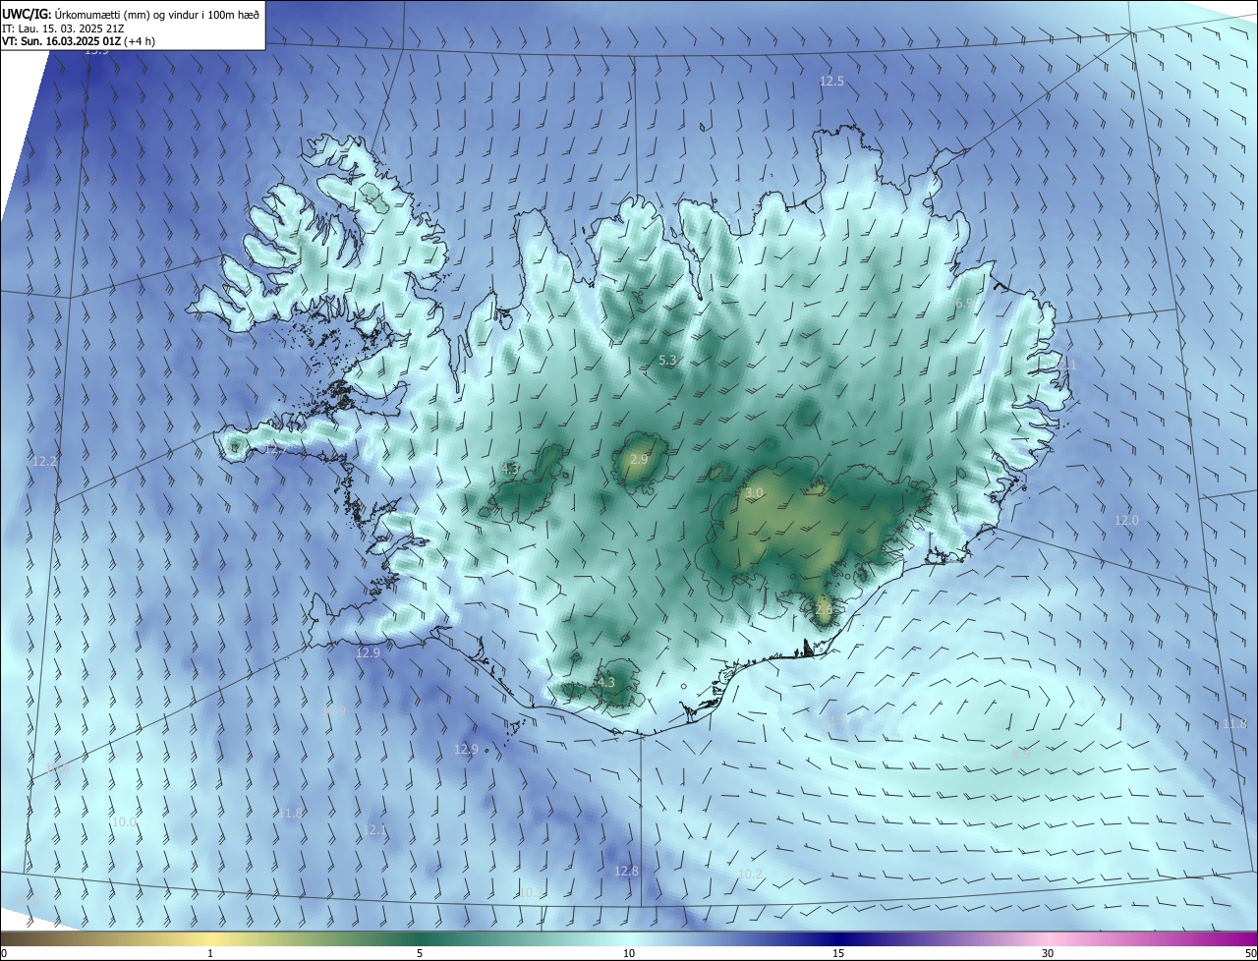Click the 1 tick label on the color legend
The width and height of the screenshot is (1258, 961).
(x=210, y=953)
